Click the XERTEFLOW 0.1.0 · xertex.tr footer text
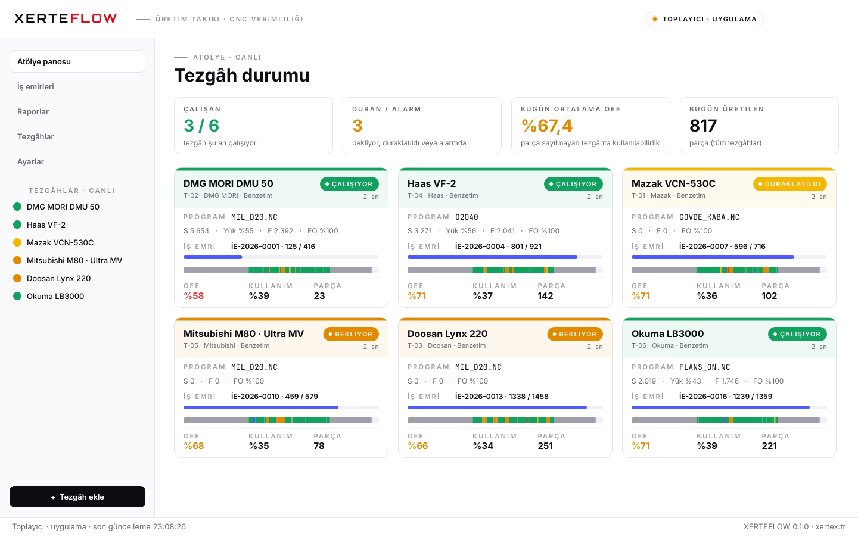Viewport: 858px width, 536px height. [794, 526]
